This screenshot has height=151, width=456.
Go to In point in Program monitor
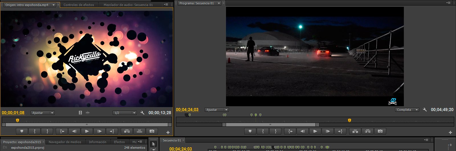(x=290, y=131)
